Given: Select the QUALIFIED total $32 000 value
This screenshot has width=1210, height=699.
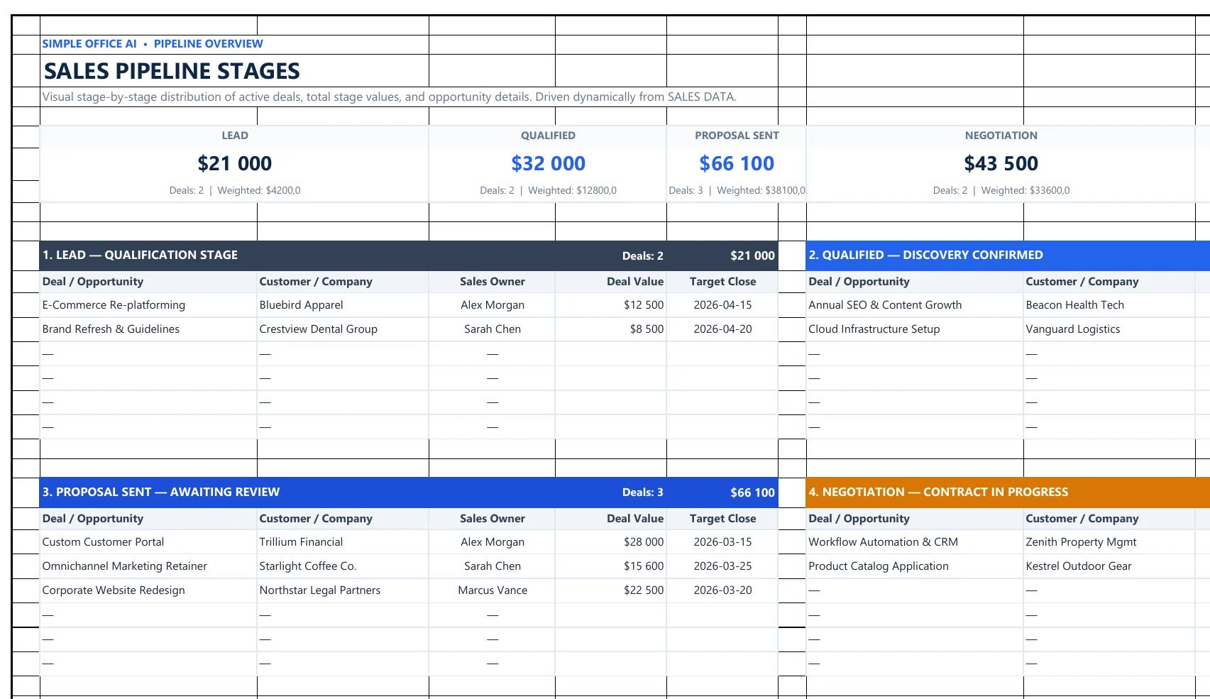Looking at the screenshot, I should tap(548, 164).
